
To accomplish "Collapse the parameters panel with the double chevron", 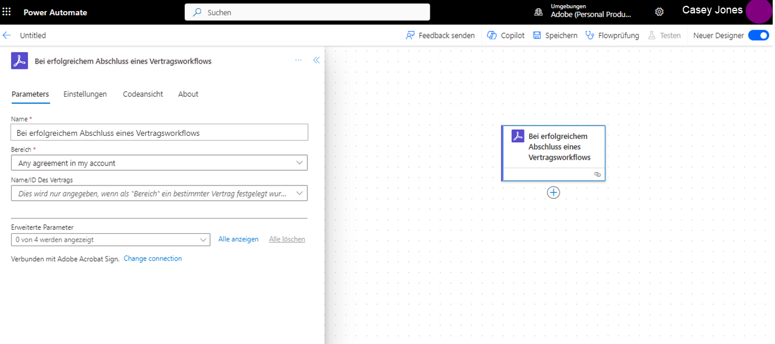I will [x=316, y=60].
